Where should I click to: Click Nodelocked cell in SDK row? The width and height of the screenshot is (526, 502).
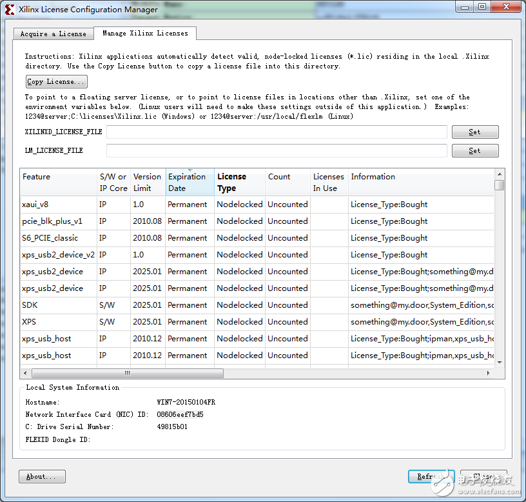[x=240, y=305]
